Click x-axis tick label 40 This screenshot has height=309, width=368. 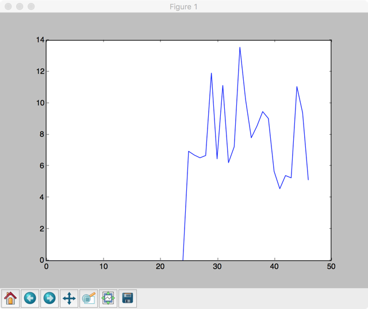[x=274, y=266]
